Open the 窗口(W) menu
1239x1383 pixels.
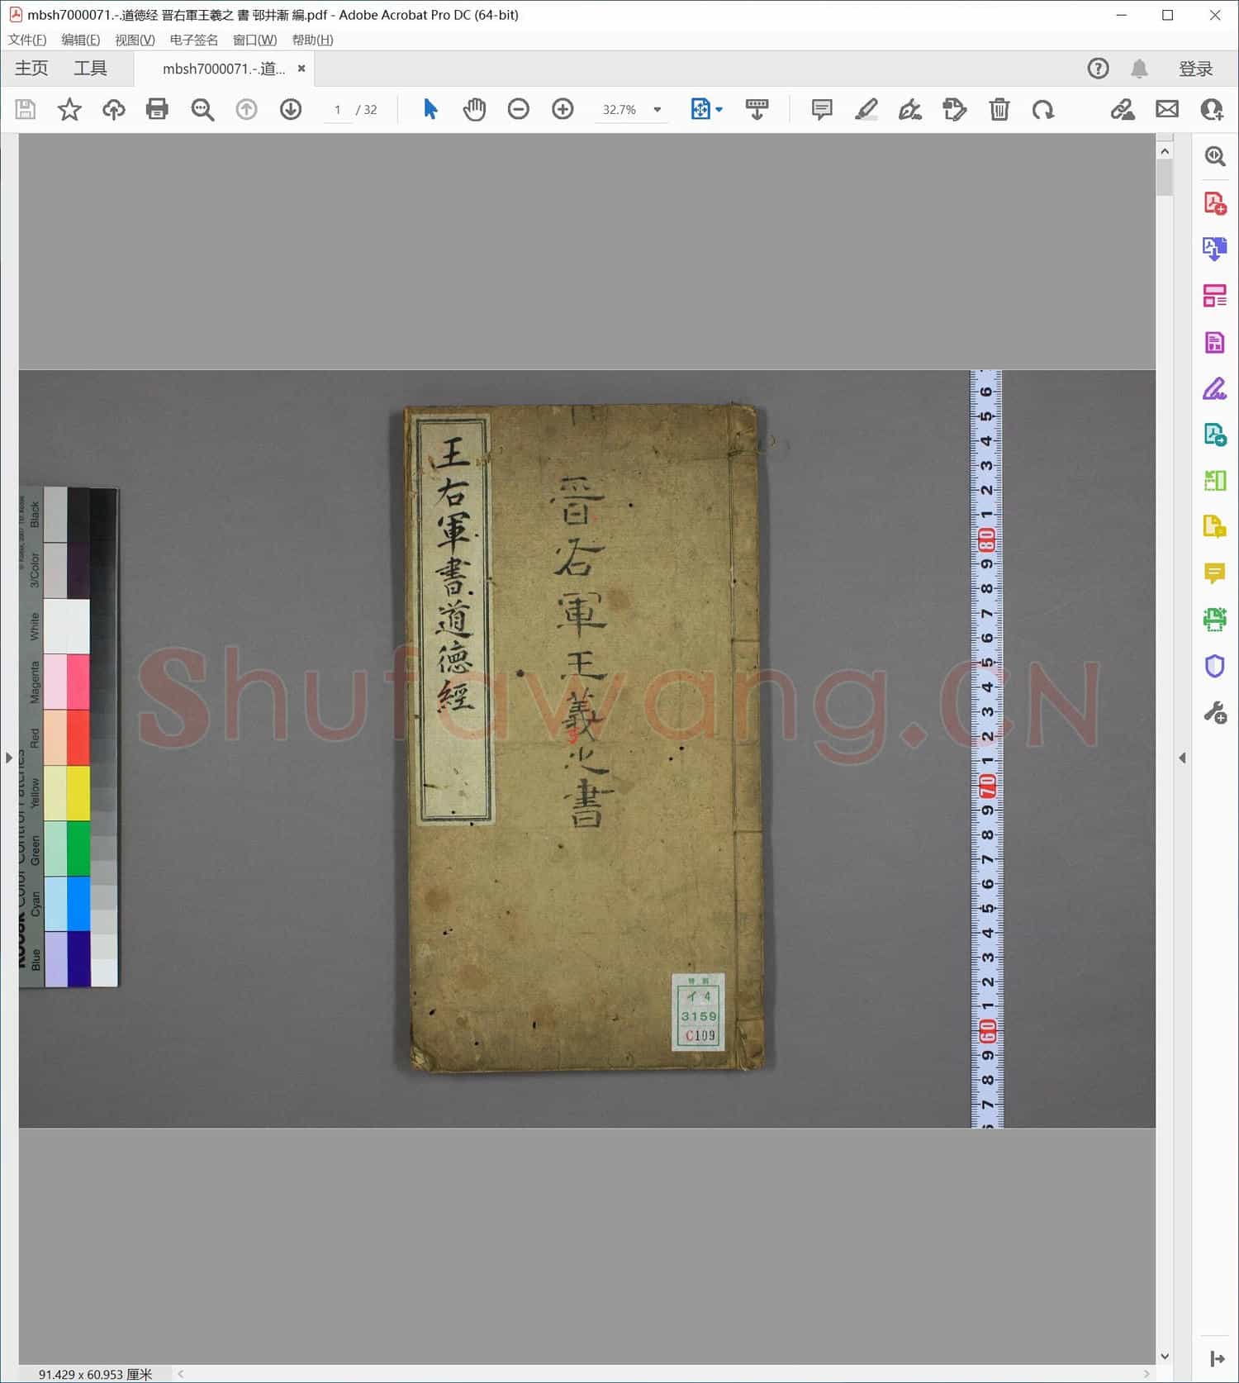coord(255,40)
